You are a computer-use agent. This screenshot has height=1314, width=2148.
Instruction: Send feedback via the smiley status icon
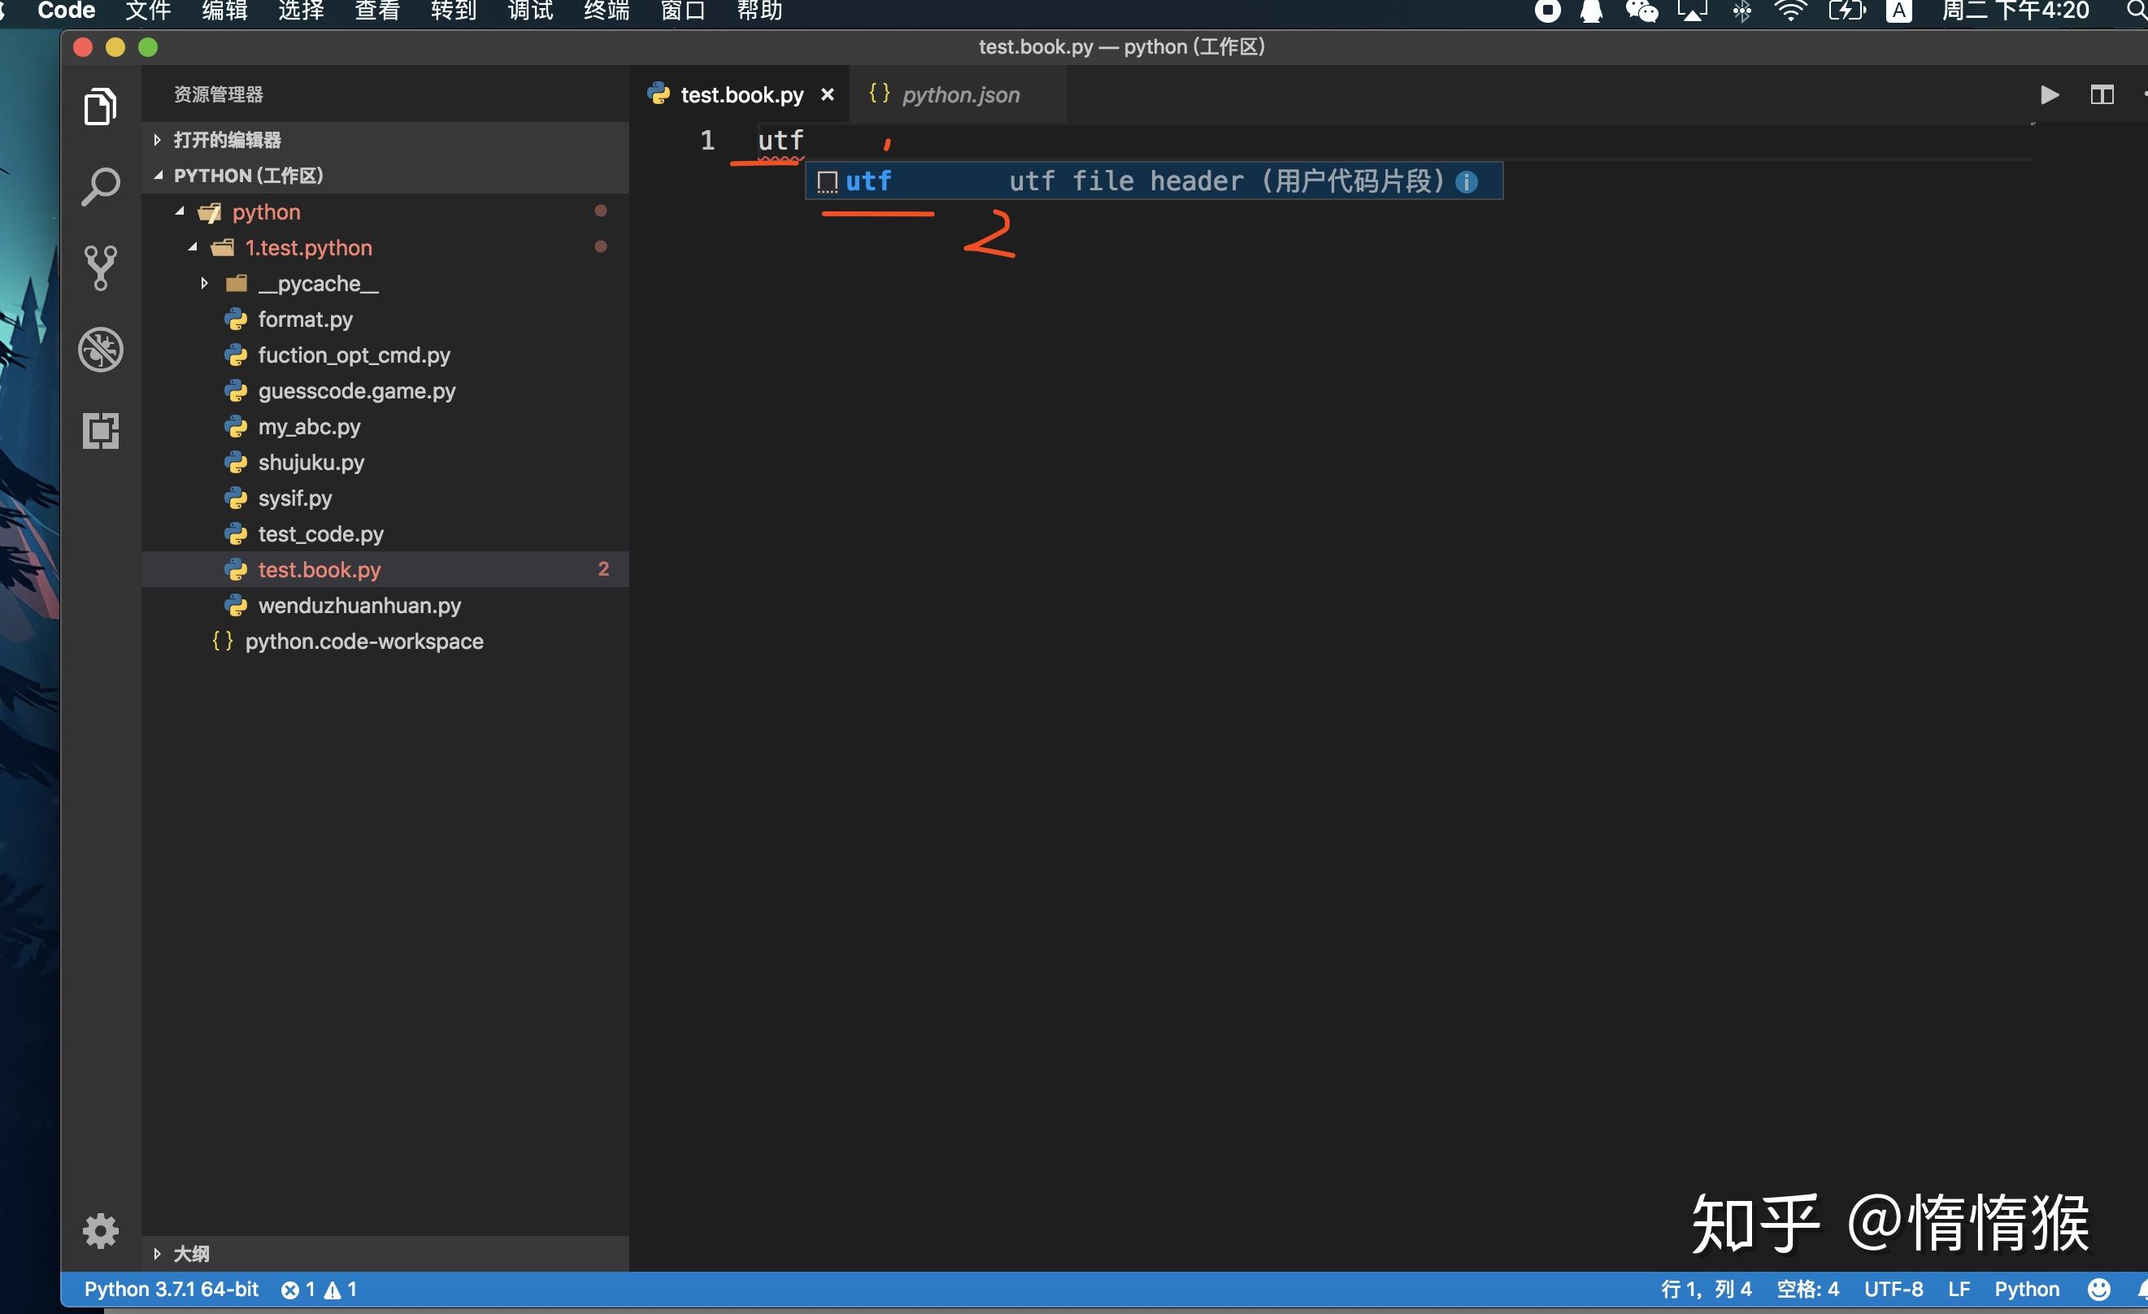click(2098, 1289)
